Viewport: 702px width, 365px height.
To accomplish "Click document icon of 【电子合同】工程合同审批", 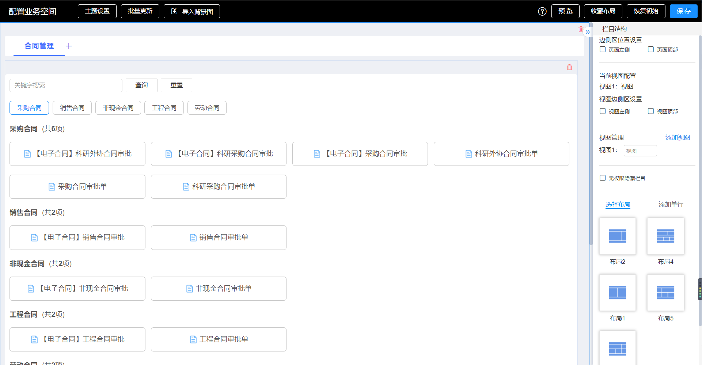I will click(x=34, y=339).
